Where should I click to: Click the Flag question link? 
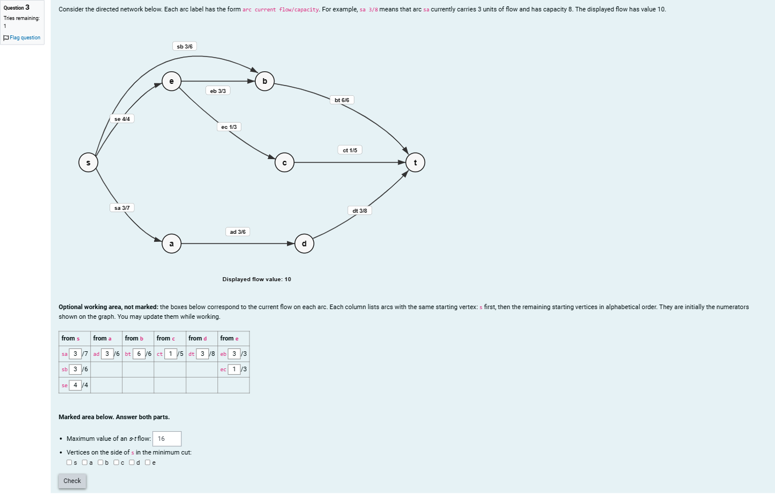point(22,38)
